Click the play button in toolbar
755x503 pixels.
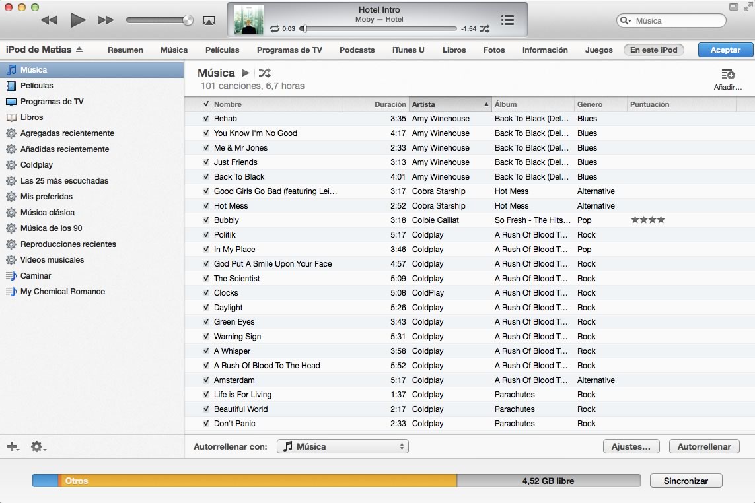78,20
